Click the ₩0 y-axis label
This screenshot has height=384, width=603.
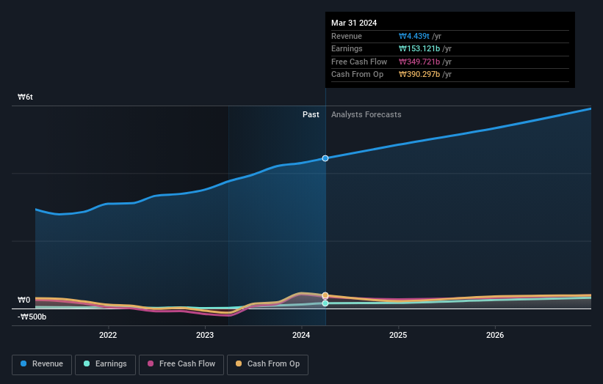[x=24, y=300]
